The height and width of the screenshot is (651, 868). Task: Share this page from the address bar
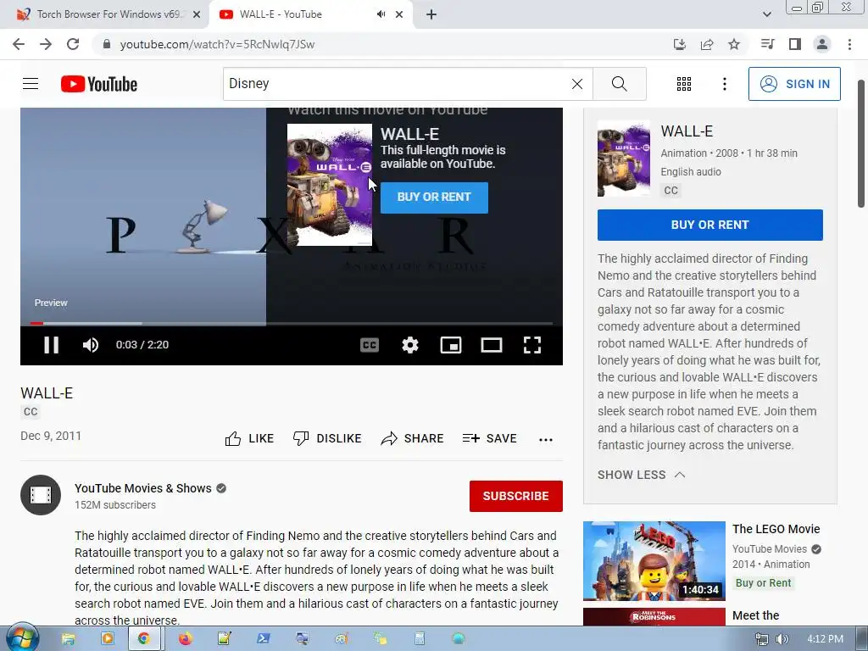pyautogui.click(x=707, y=44)
